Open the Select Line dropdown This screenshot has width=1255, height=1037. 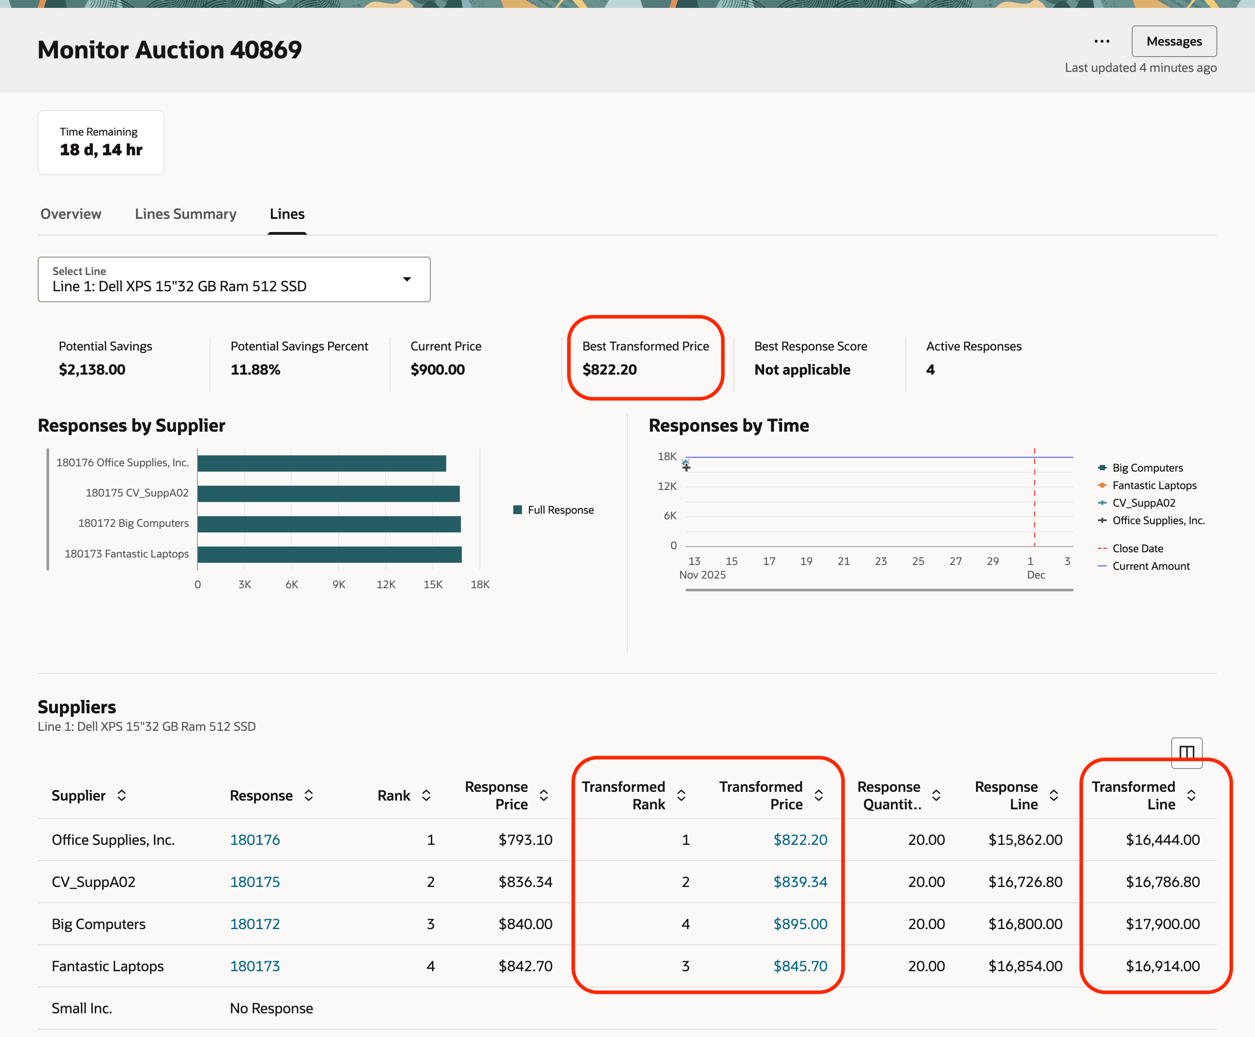[408, 279]
